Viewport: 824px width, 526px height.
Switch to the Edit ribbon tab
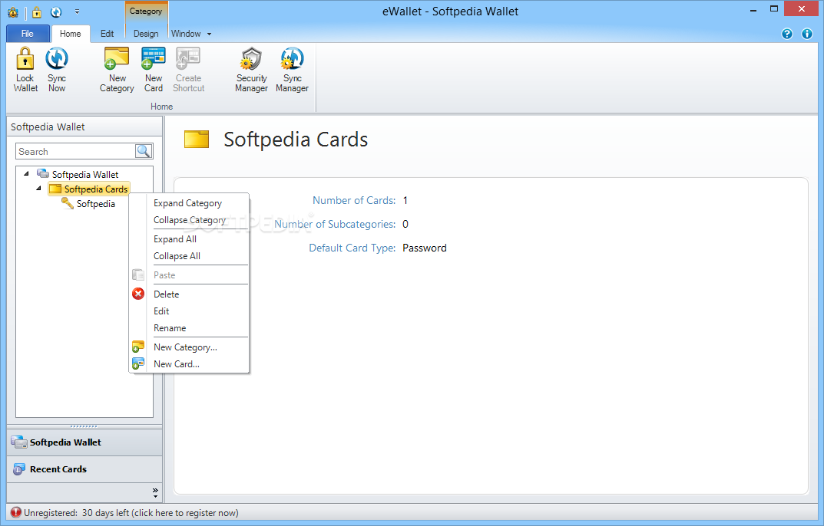point(108,34)
